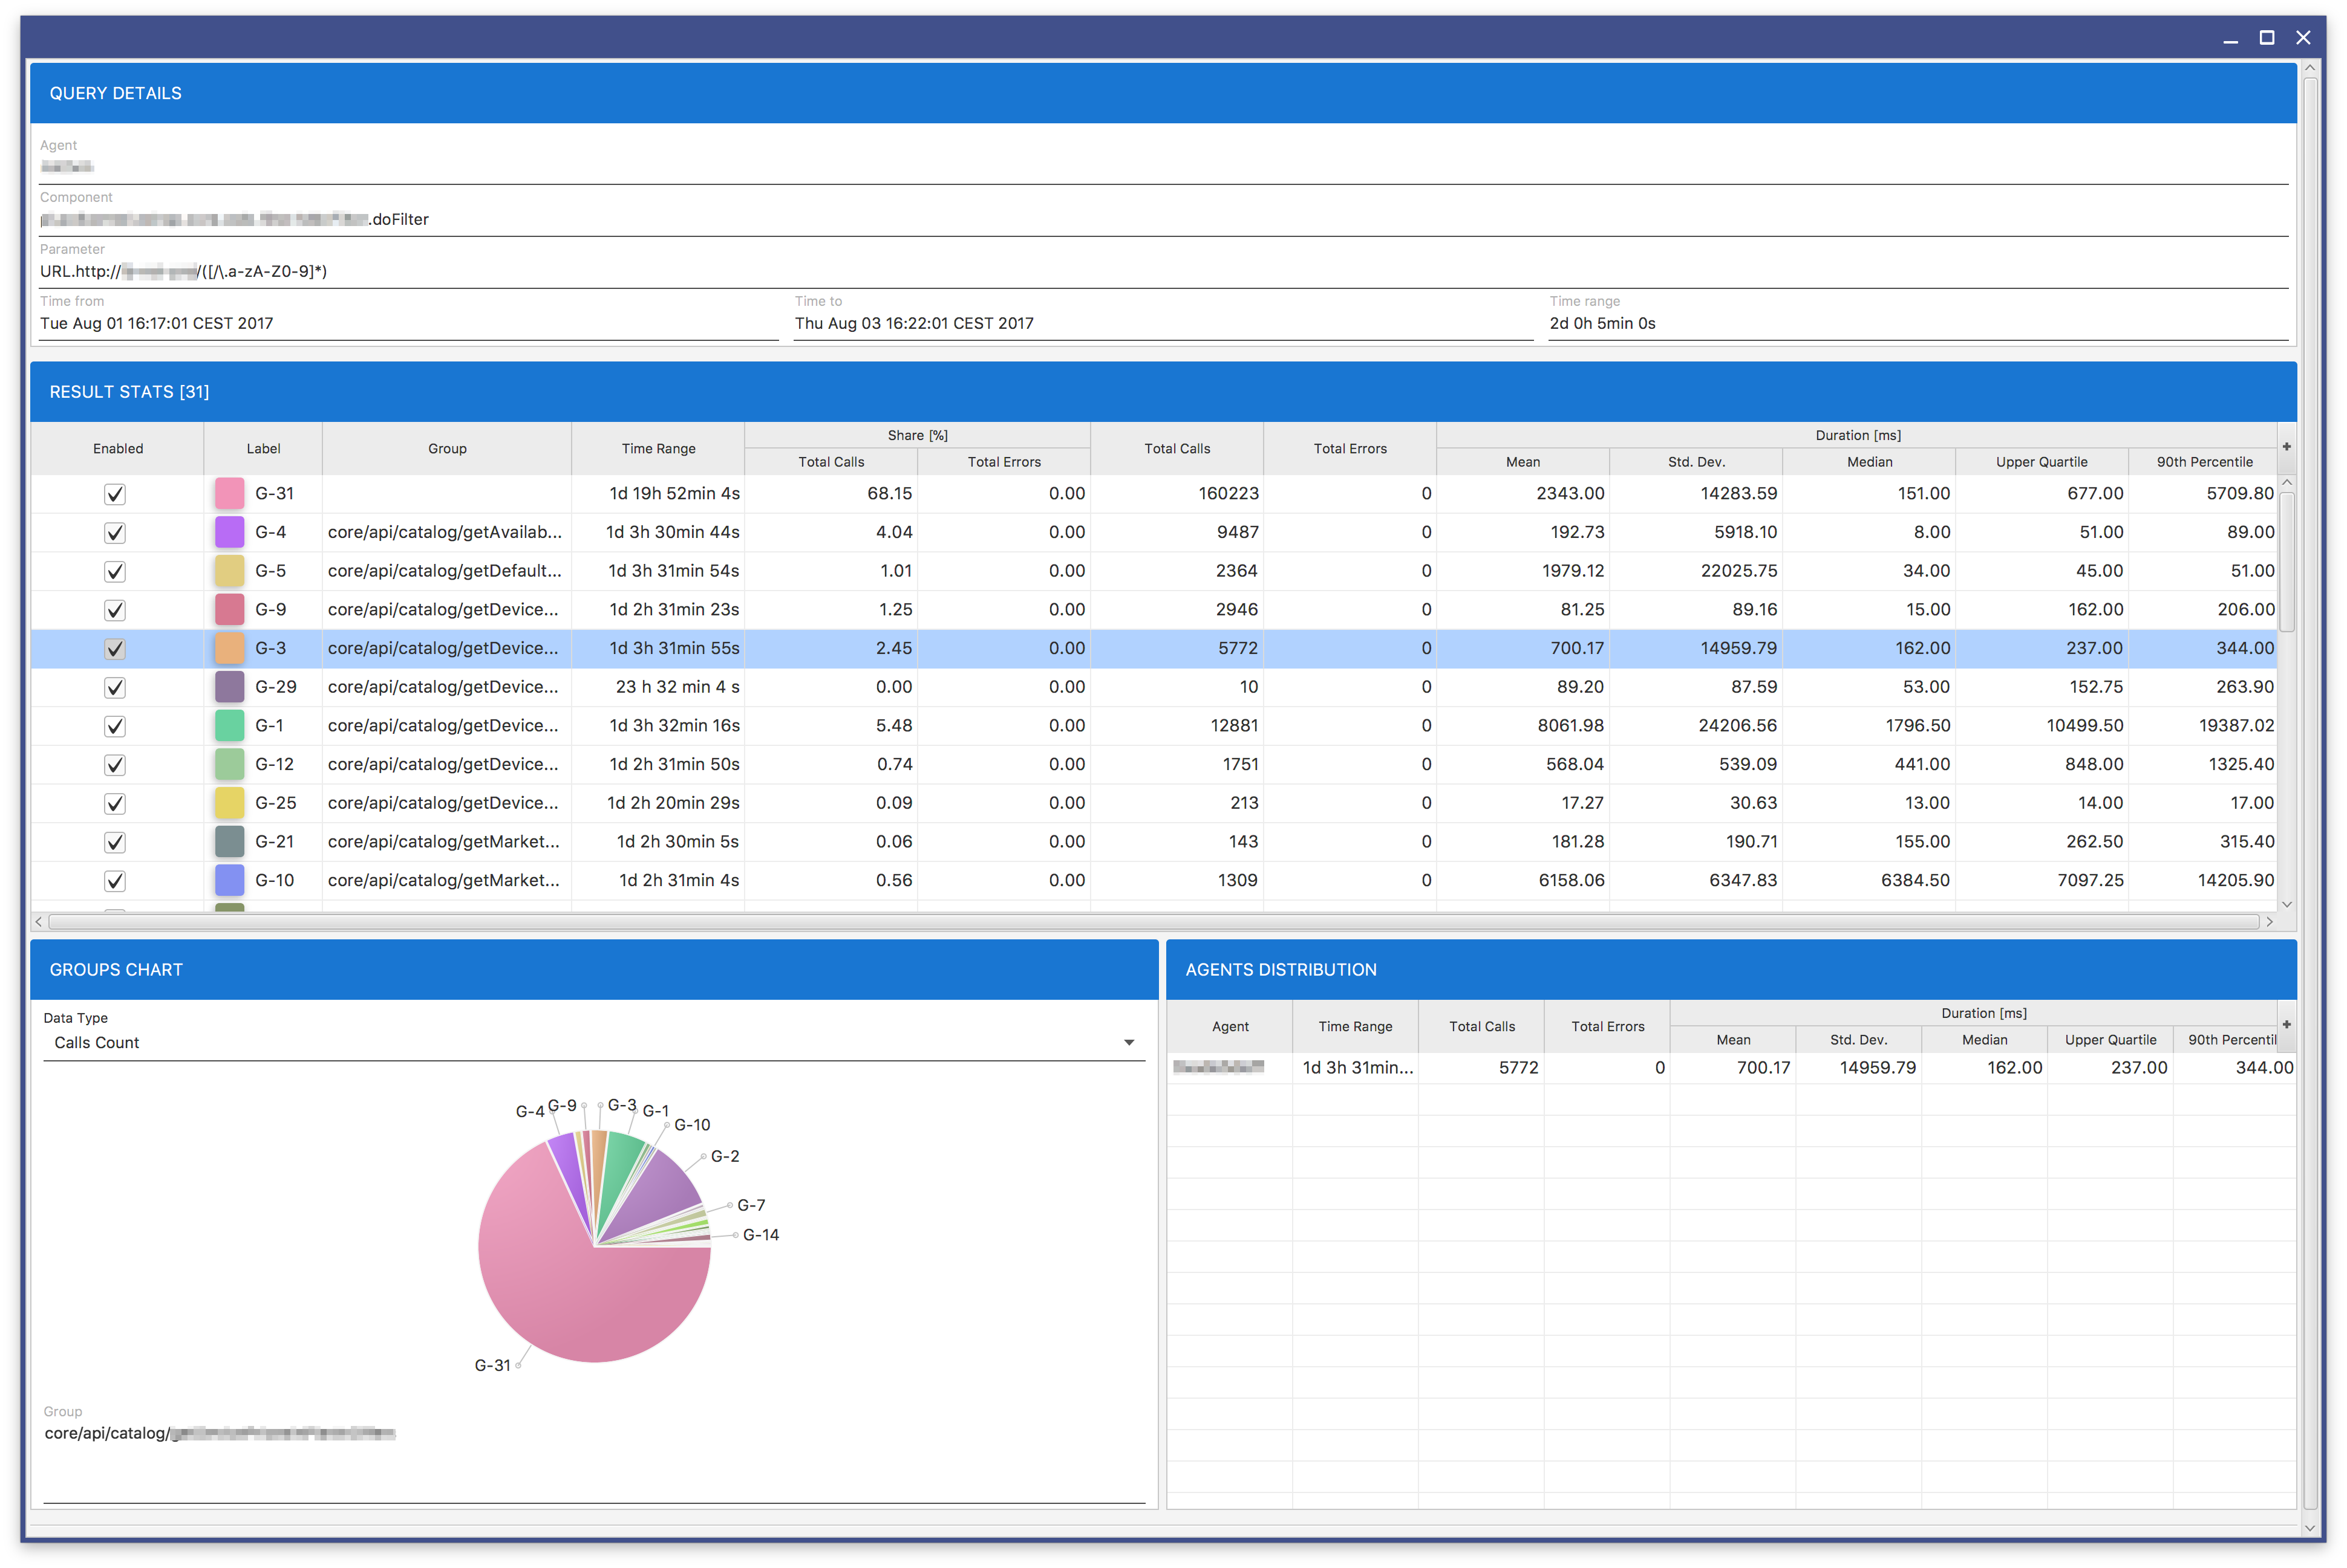The height and width of the screenshot is (1568, 2347).
Task: Click mean value 8061.98 in G-1 row
Action: tap(1571, 725)
